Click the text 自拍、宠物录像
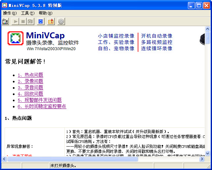Screen dimensions: 212x170 (116, 49)
